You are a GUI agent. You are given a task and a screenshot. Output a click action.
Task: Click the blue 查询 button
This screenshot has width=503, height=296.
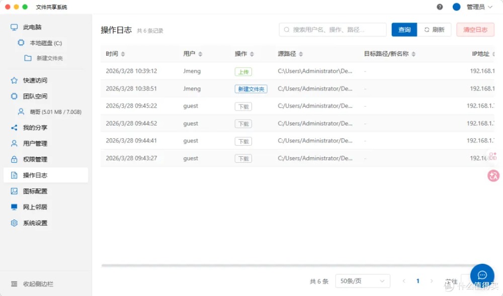[x=404, y=30]
